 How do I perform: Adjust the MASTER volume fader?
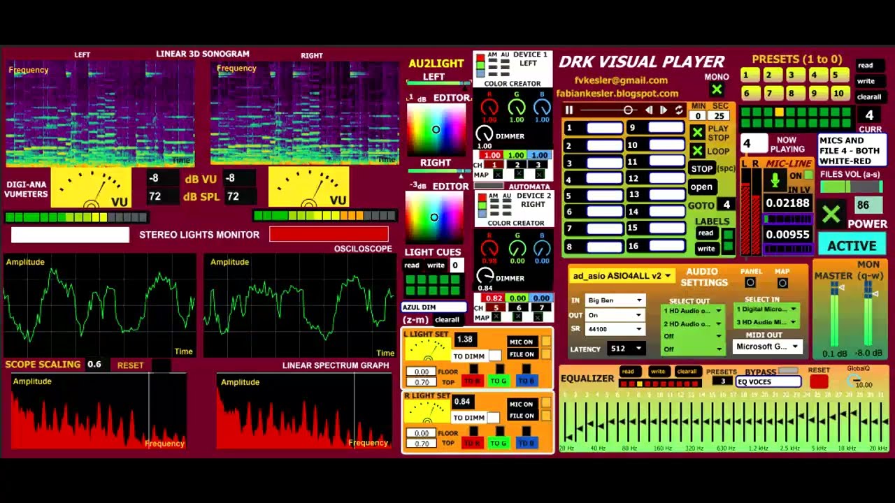pyautogui.click(x=835, y=314)
